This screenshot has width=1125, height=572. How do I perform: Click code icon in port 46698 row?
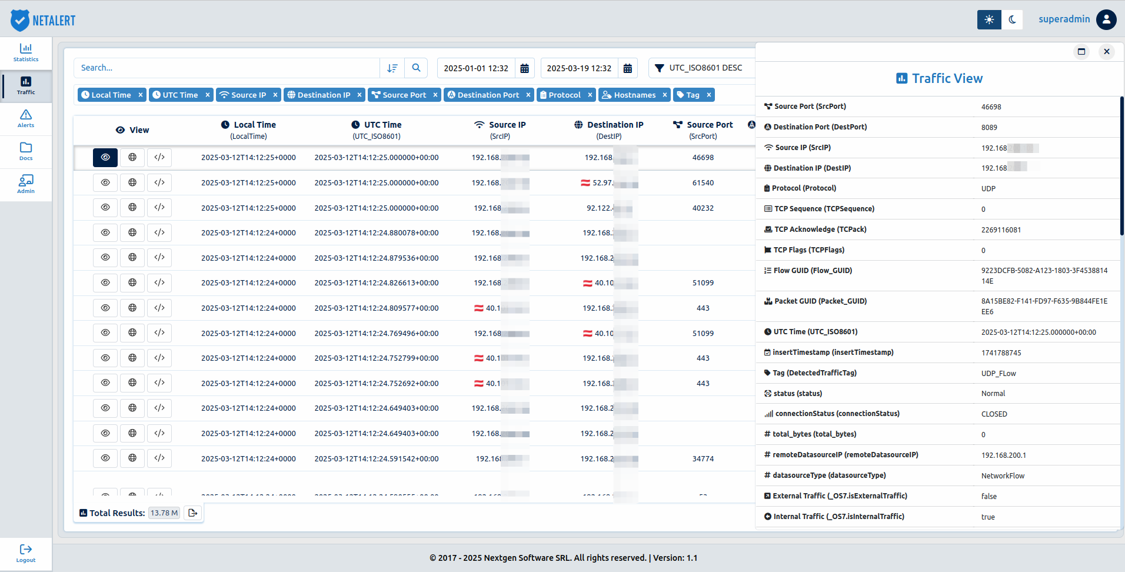coord(159,158)
